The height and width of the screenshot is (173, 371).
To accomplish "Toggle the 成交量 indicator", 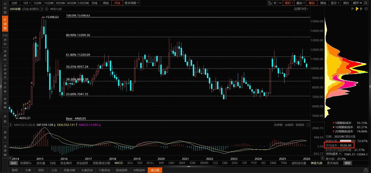I will coord(41,163).
